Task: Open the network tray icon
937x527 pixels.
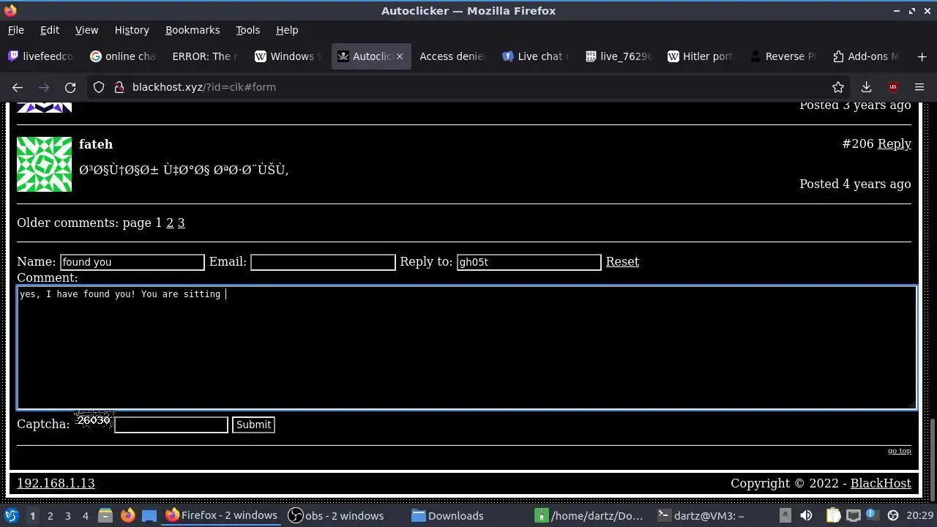Action: click(x=853, y=515)
